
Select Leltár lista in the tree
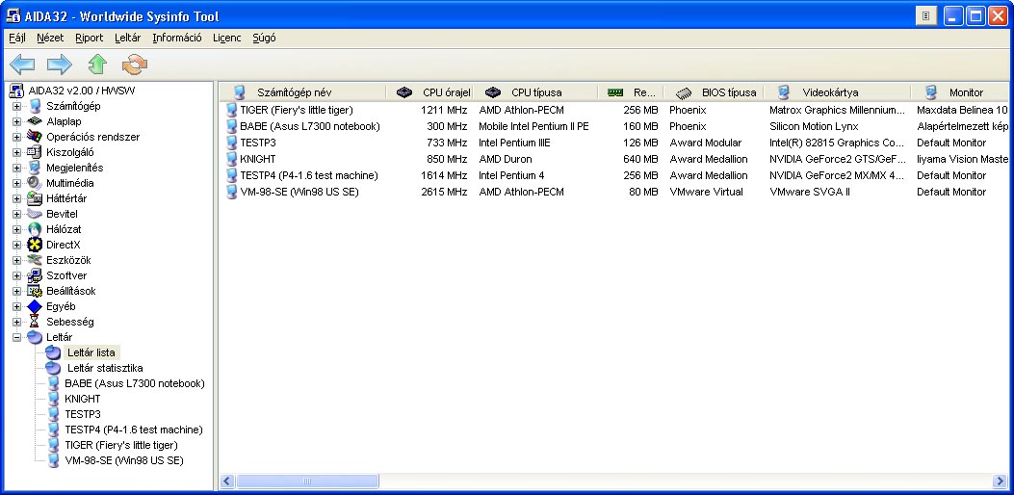(x=91, y=352)
